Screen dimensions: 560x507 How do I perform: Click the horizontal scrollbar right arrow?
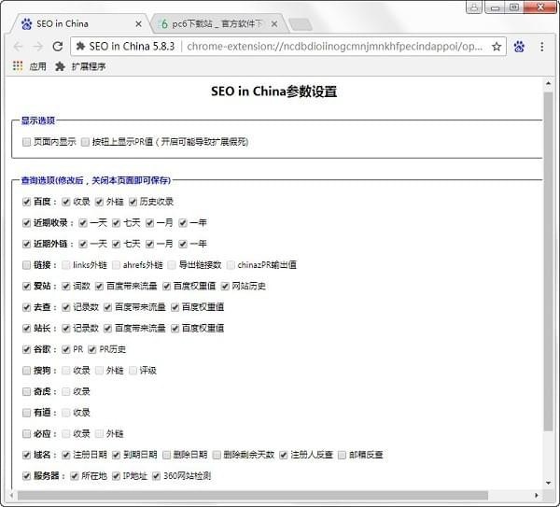(537, 496)
